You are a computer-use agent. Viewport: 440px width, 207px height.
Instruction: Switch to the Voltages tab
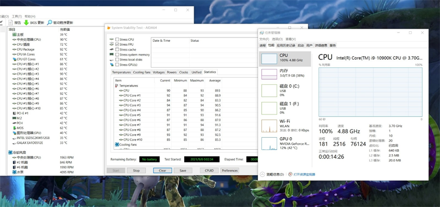point(158,72)
